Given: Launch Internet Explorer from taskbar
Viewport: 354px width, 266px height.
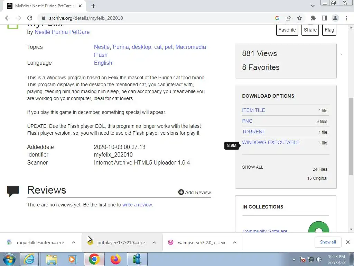Looking at the screenshot, I should click(29, 259).
